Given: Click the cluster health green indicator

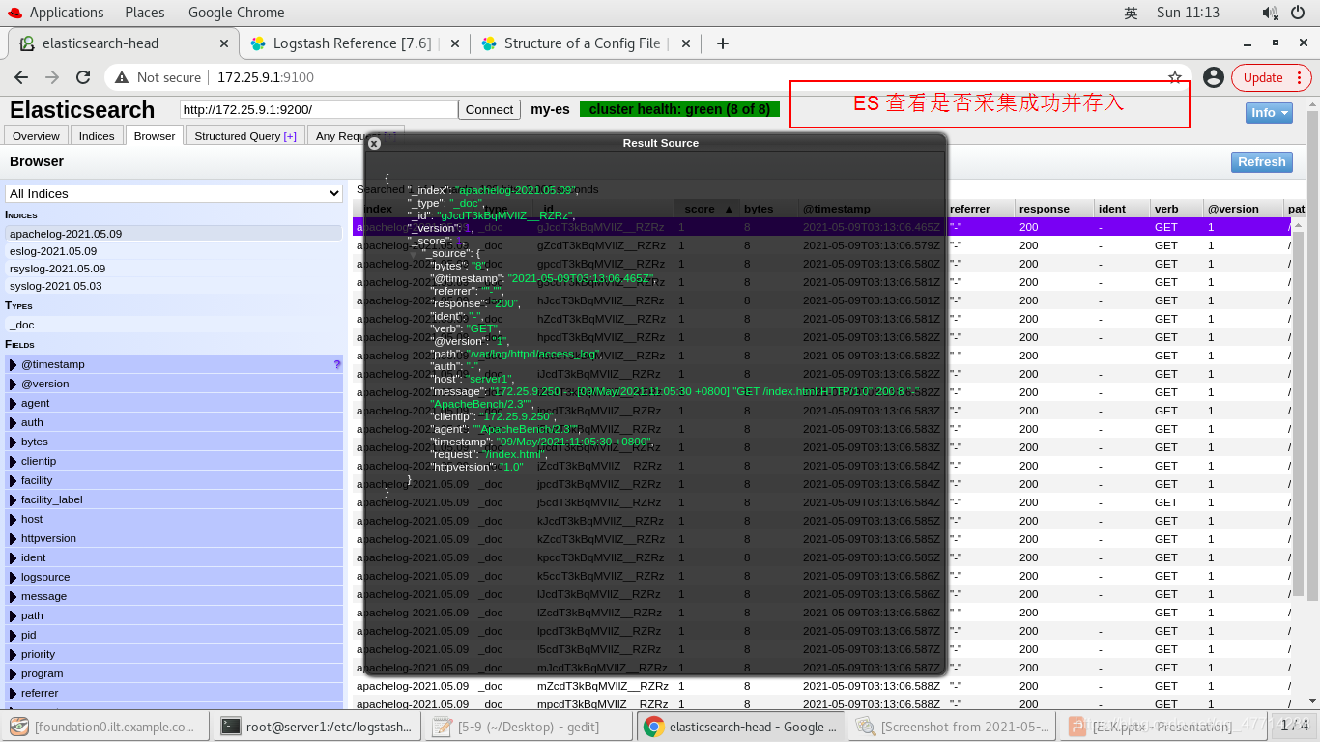Looking at the screenshot, I should click(x=679, y=109).
